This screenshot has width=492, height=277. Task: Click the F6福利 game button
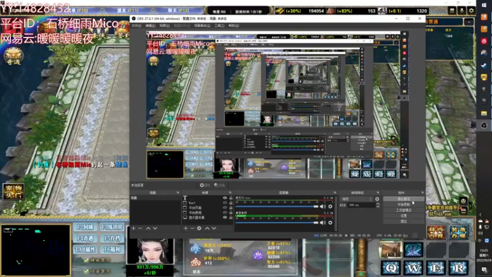pos(112,250)
